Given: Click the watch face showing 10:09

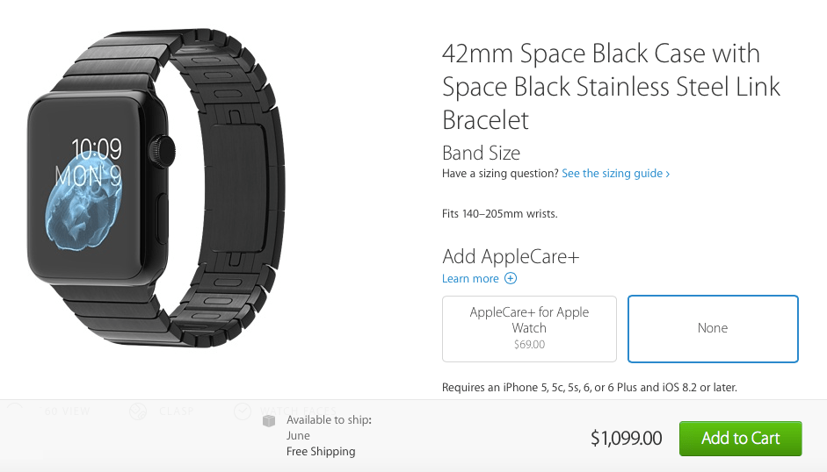Looking at the screenshot, I should coord(89,187).
